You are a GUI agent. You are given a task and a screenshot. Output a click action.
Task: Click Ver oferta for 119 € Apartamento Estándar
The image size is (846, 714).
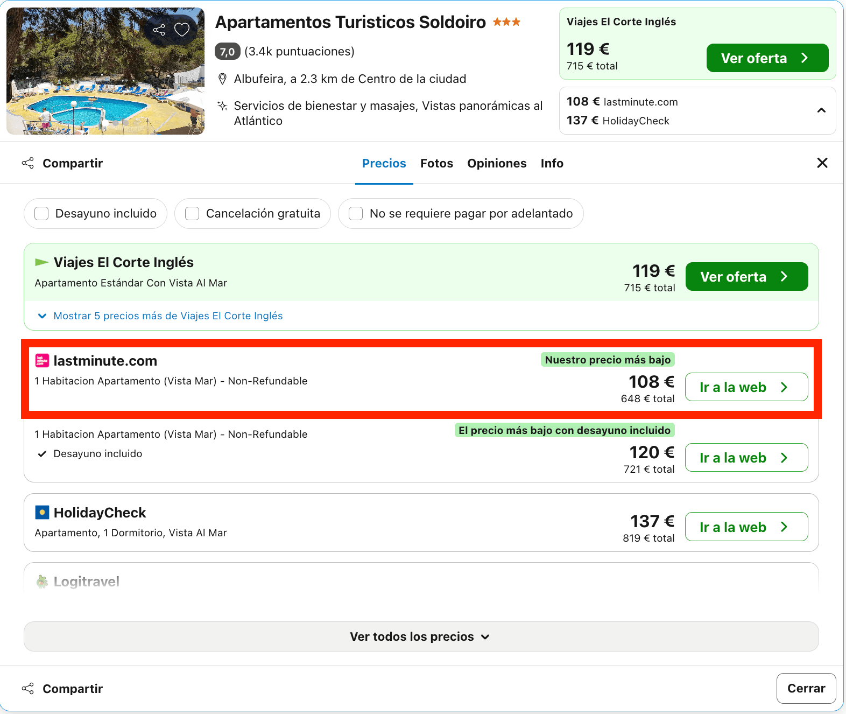pos(746,276)
